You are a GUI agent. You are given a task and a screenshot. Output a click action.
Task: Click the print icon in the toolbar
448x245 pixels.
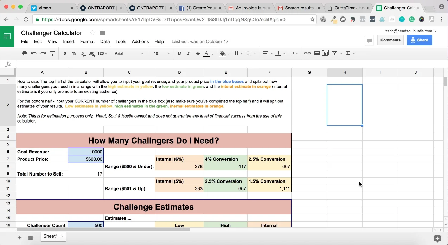click(x=24, y=53)
